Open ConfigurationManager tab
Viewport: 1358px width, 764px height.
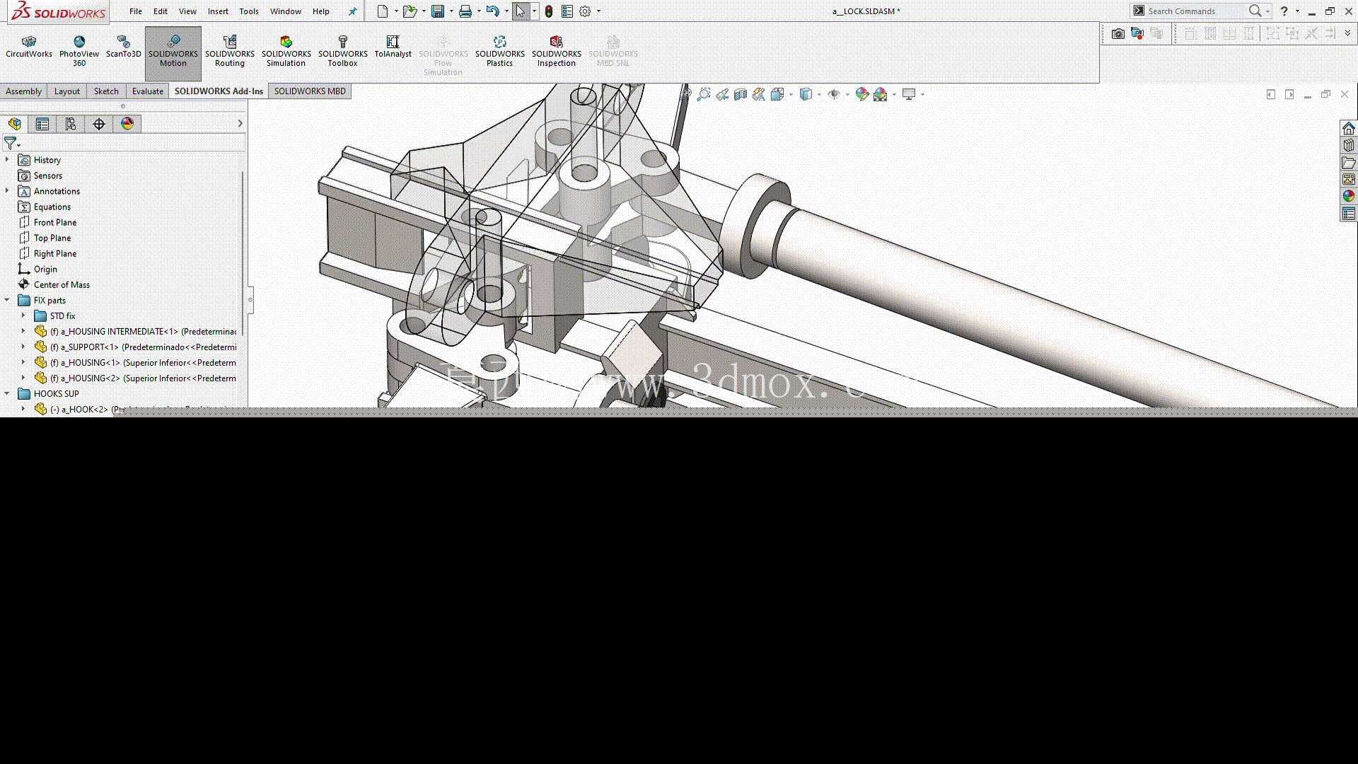71,124
